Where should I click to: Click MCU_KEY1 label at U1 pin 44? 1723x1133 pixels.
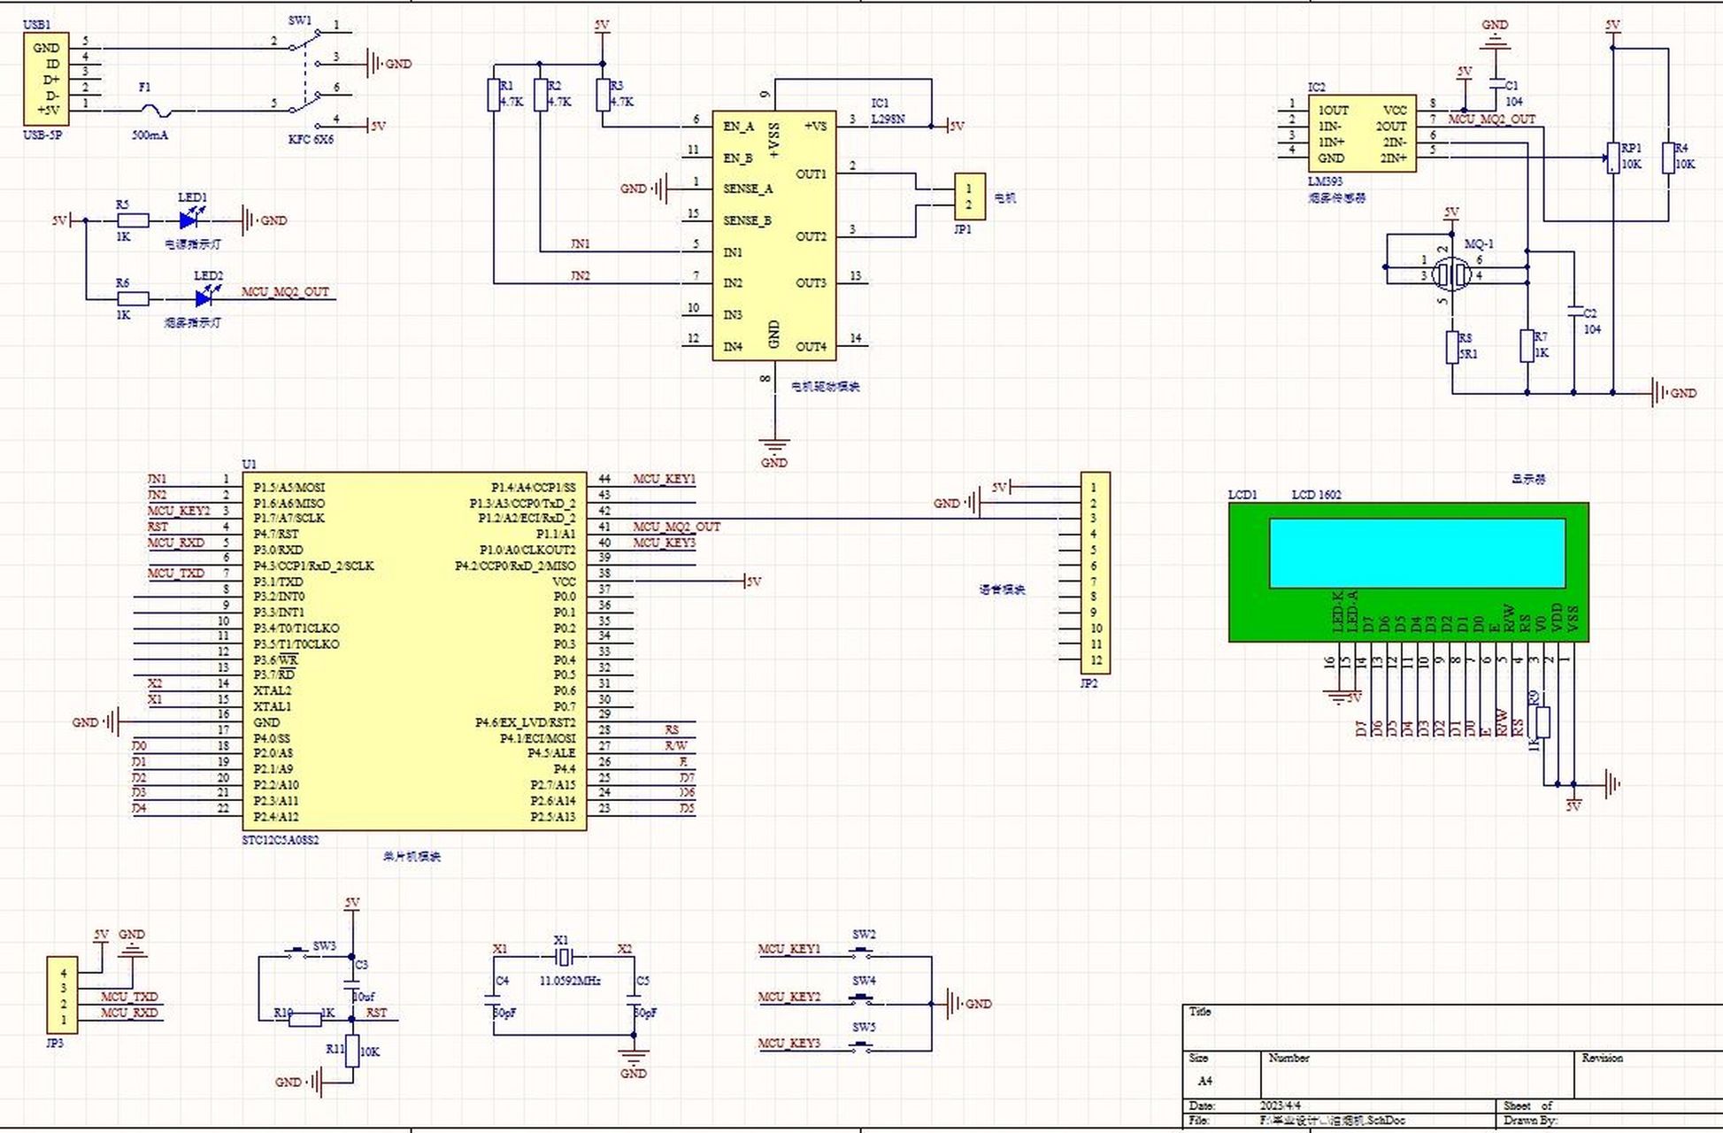(x=665, y=479)
